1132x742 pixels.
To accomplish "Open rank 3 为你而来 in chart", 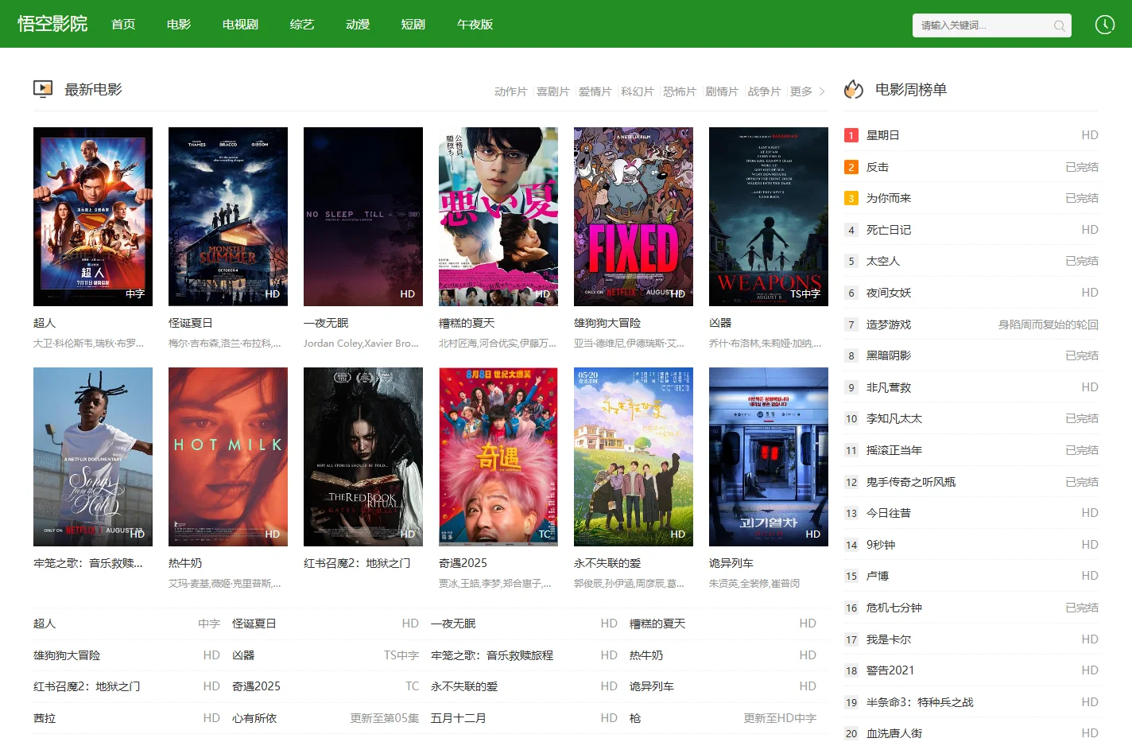I will pos(971,198).
